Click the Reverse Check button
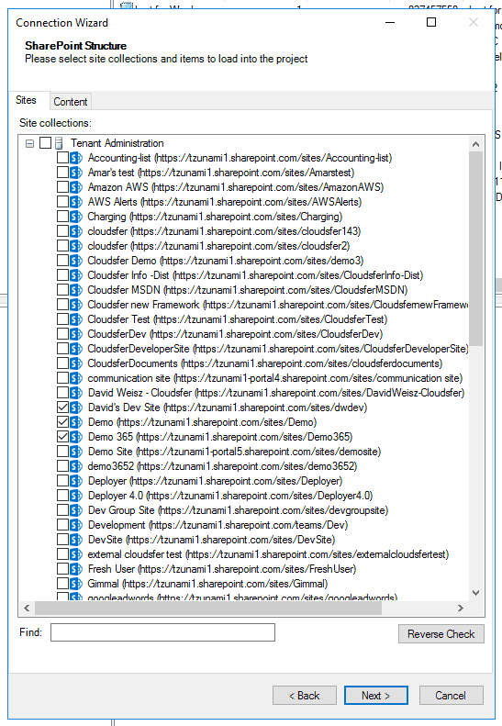The height and width of the screenshot is (726, 502). point(441,634)
